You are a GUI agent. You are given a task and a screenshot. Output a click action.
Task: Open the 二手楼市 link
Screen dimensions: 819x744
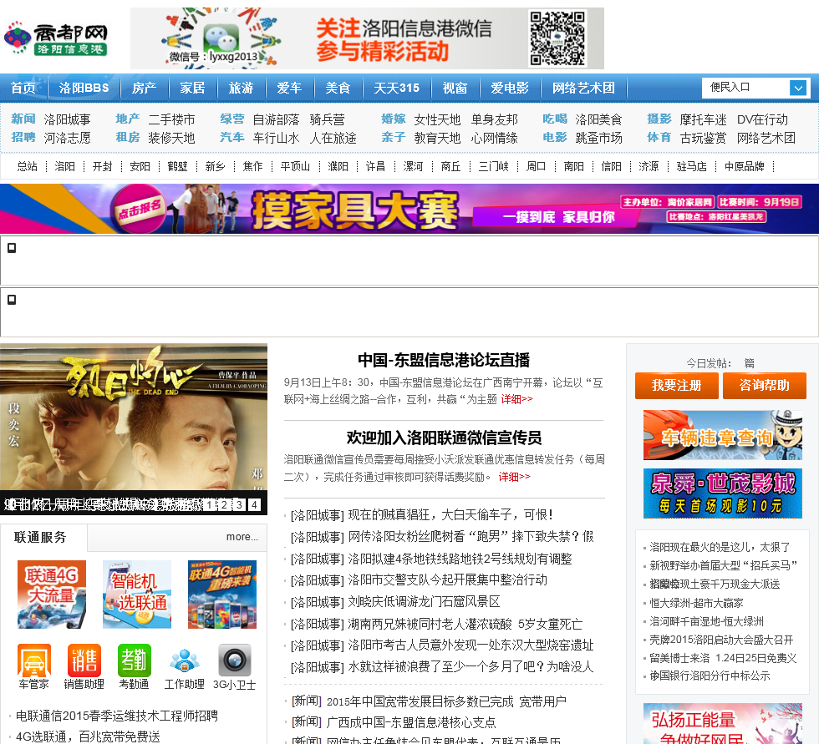(x=172, y=120)
